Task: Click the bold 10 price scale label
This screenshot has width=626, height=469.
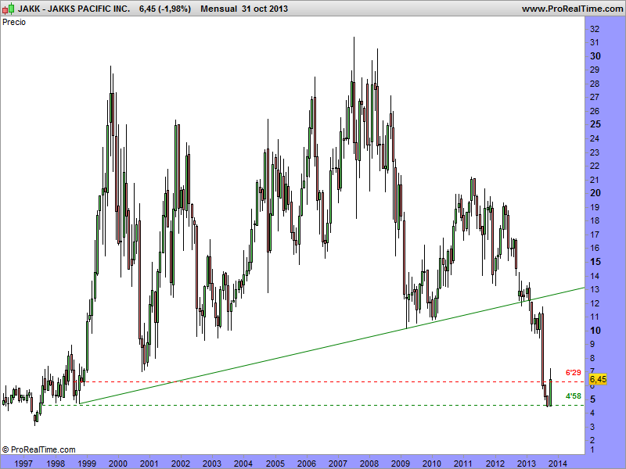Action: [595, 330]
